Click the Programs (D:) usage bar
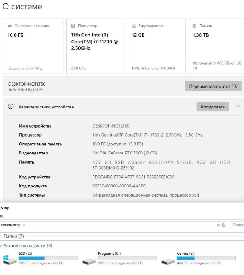The height and width of the screenshot is (275, 244). point(127,258)
